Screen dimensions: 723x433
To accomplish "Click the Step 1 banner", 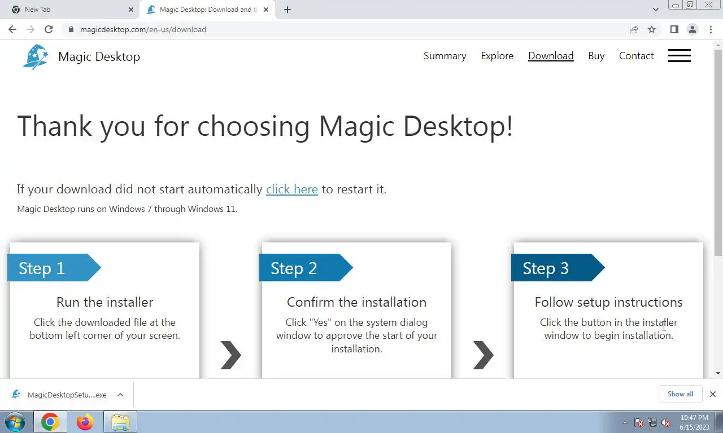I will pos(54,268).
